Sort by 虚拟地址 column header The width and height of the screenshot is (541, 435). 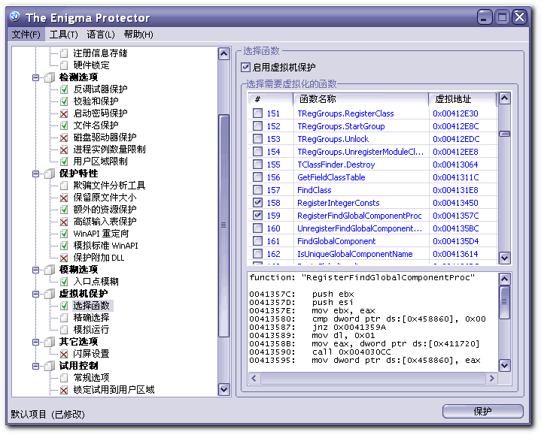click(x=462, y=99)
